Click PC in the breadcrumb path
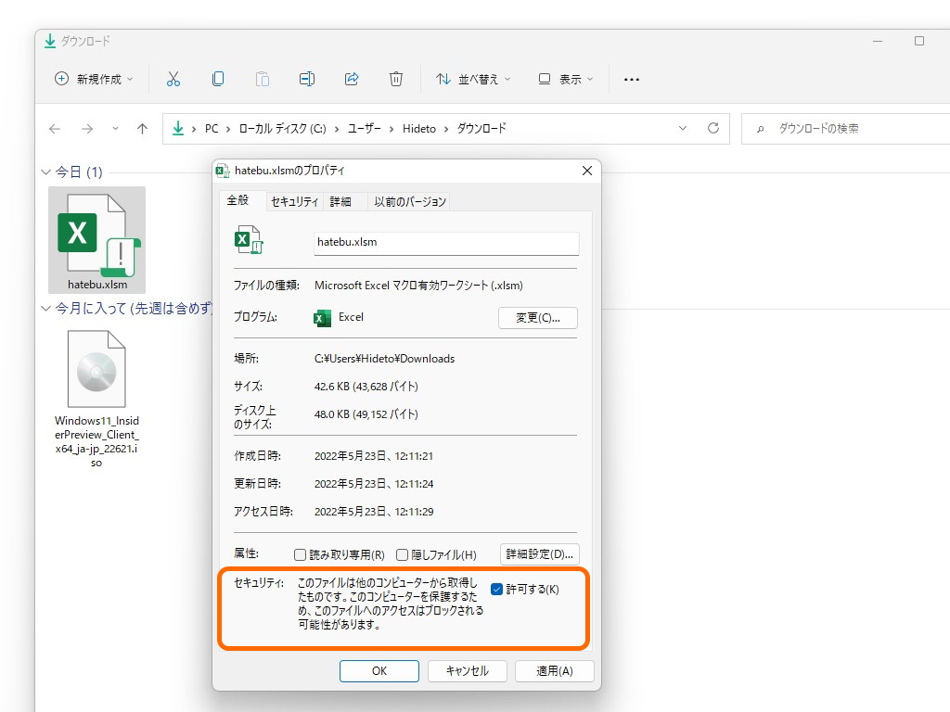 point(212,128)
